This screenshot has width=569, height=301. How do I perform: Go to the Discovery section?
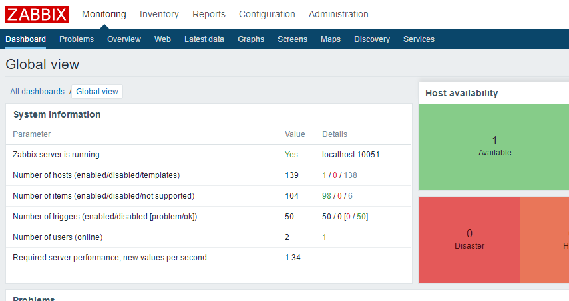point(372,39)
